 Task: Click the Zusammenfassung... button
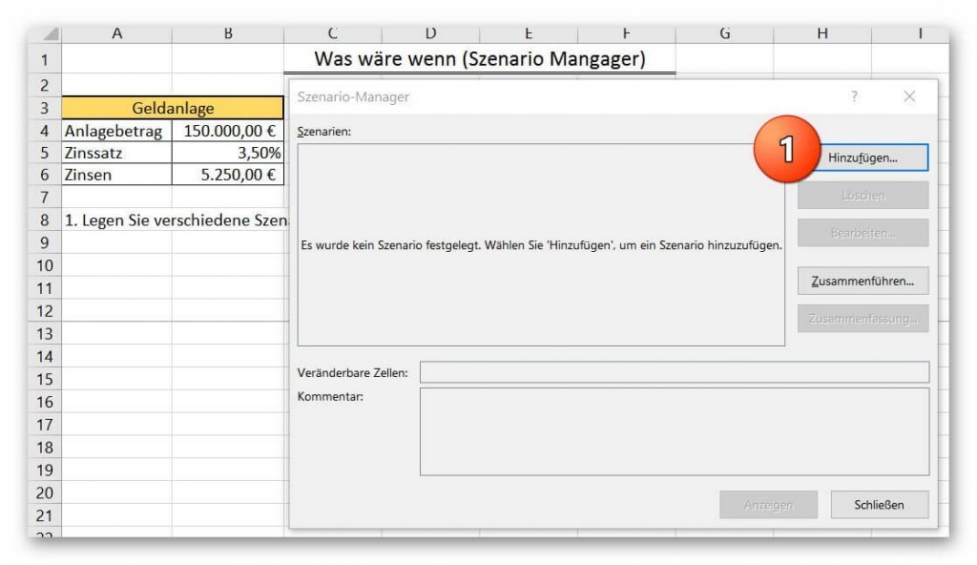click(x=863, y=319)
